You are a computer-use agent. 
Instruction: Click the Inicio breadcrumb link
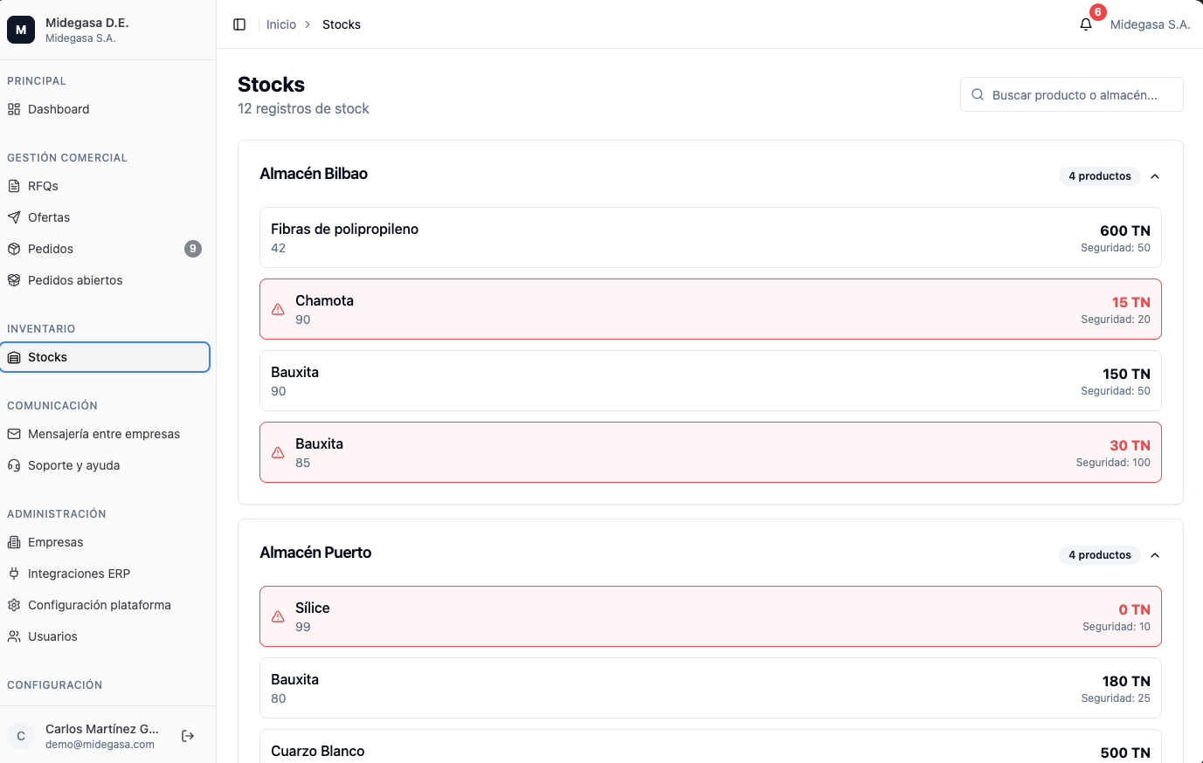tap(281, 24)
